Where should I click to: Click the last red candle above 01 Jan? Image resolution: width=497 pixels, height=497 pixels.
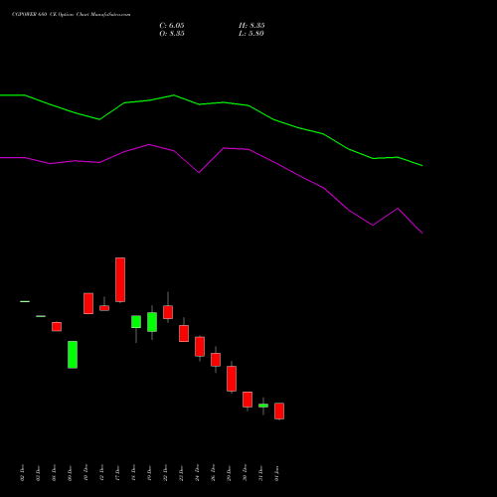coord(279,412)
